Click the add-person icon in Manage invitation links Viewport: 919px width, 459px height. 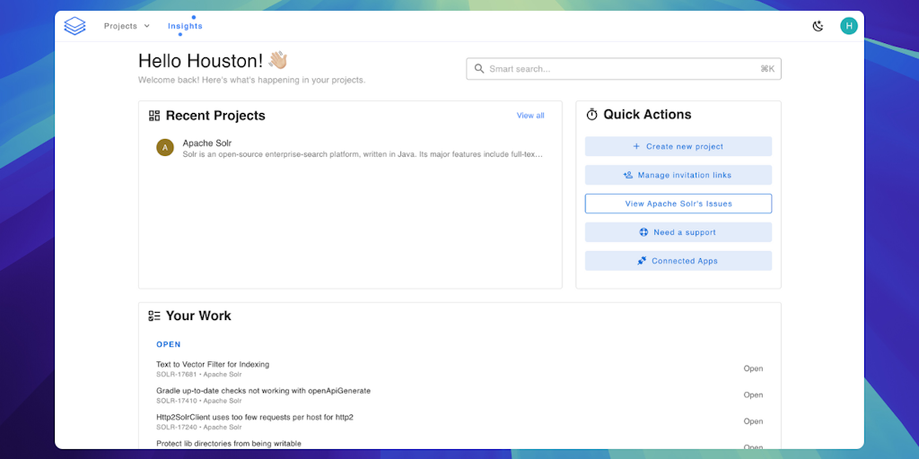[627, 175]
